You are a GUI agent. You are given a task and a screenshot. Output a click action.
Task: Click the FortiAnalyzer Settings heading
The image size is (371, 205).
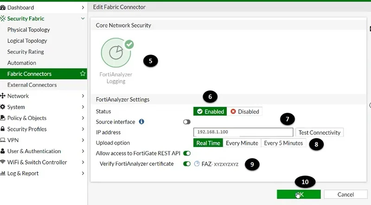tap(122, 99)
